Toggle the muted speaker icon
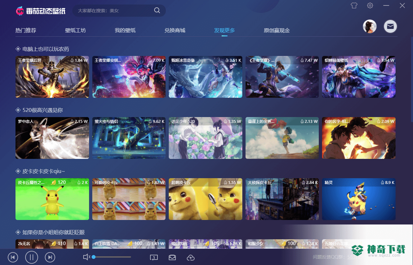Image resolution: width=413 pixels, height=265 pixels. (x=86, y=257)
